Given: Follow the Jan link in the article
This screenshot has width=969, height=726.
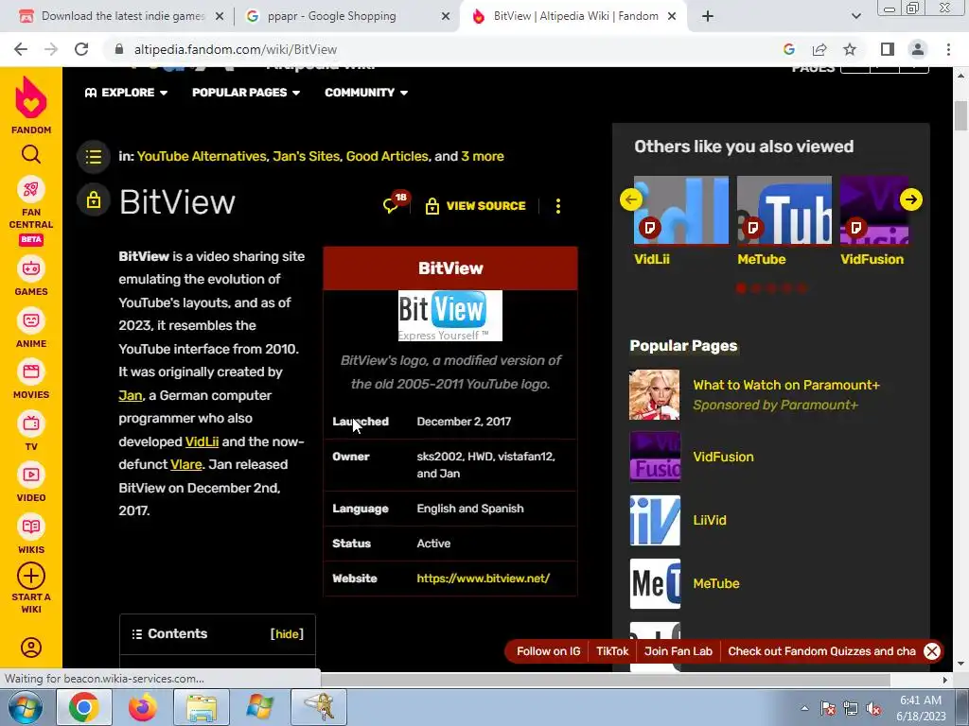Looking at the screenshot, I should click(131, 395).
